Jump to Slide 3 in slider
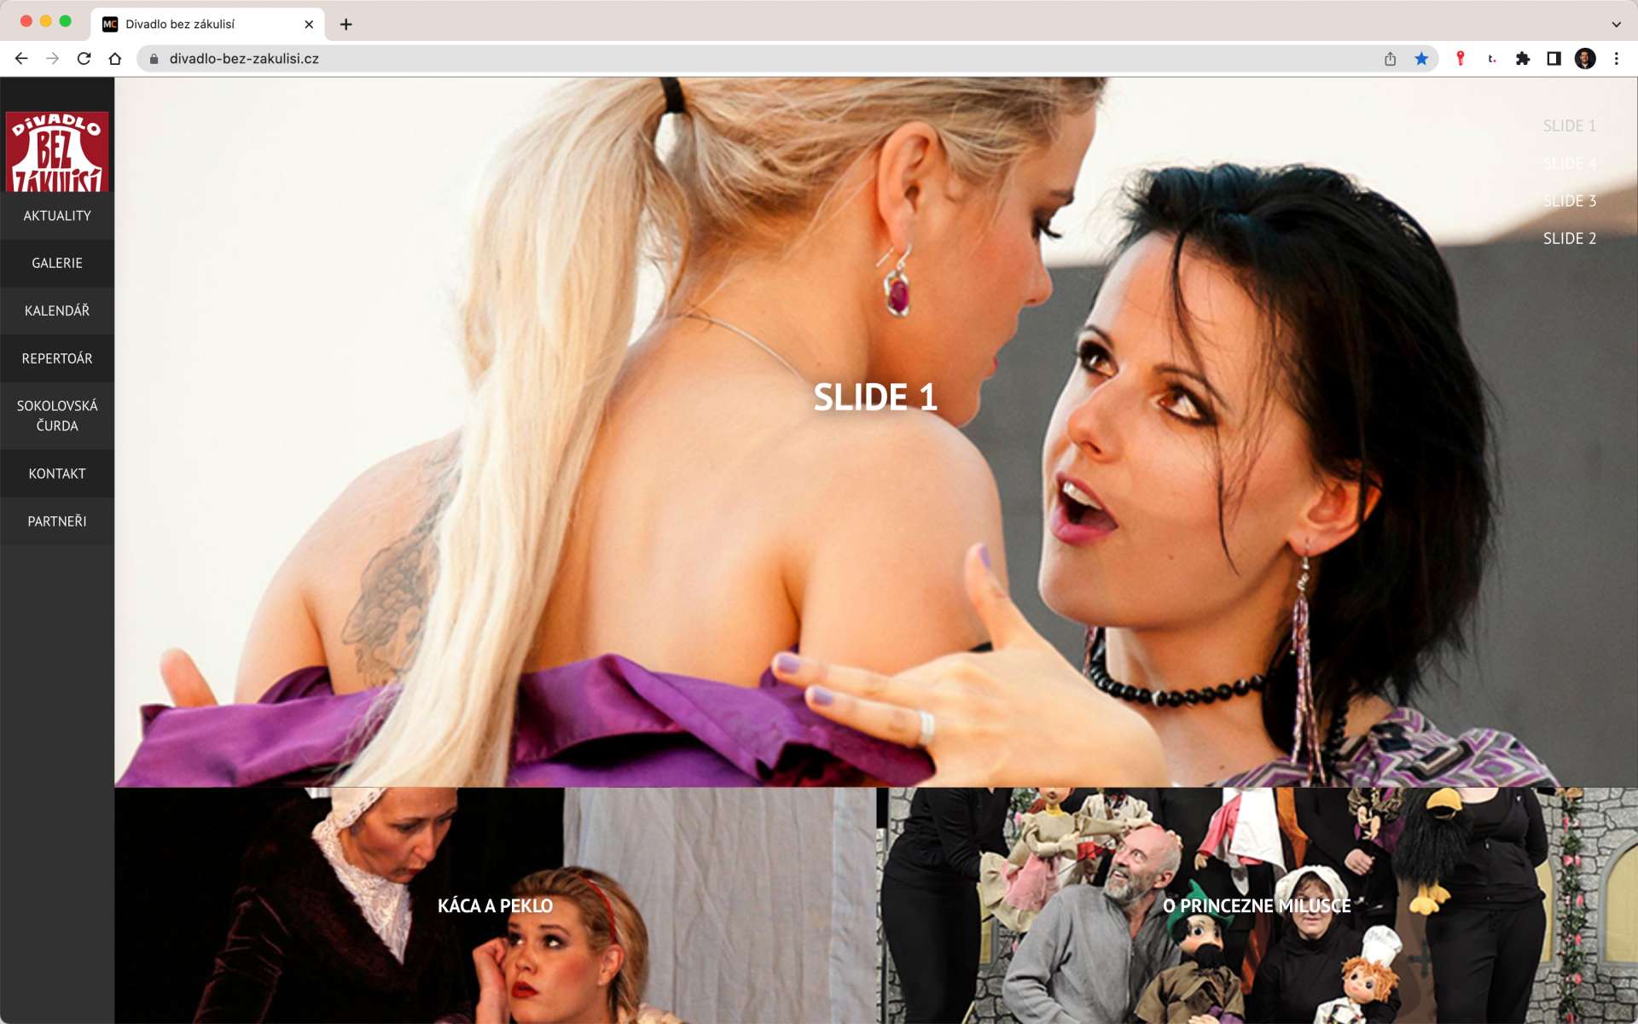 click(1569, 201)
